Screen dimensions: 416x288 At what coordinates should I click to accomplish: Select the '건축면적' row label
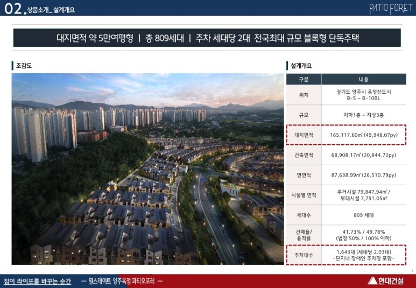pos(304,155)
